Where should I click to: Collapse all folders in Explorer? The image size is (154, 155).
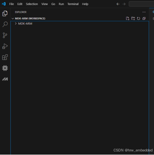click(x=144, y=18)
